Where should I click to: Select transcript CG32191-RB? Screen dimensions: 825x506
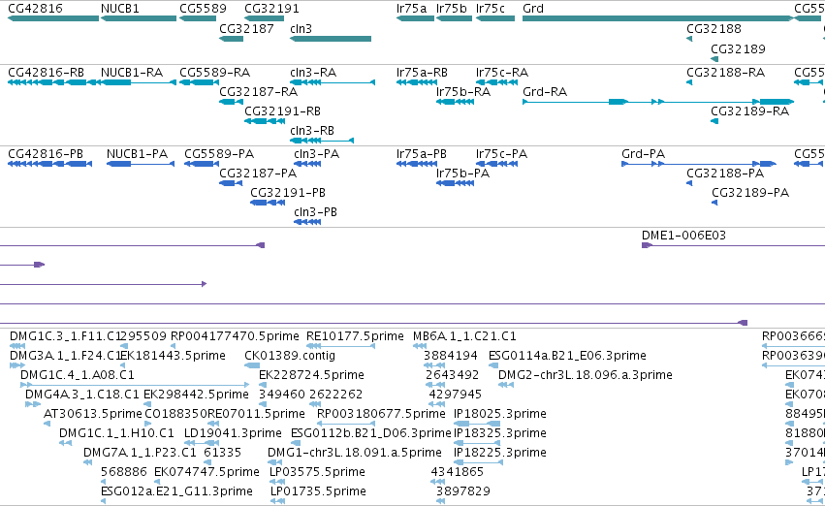tap(265, 121)
